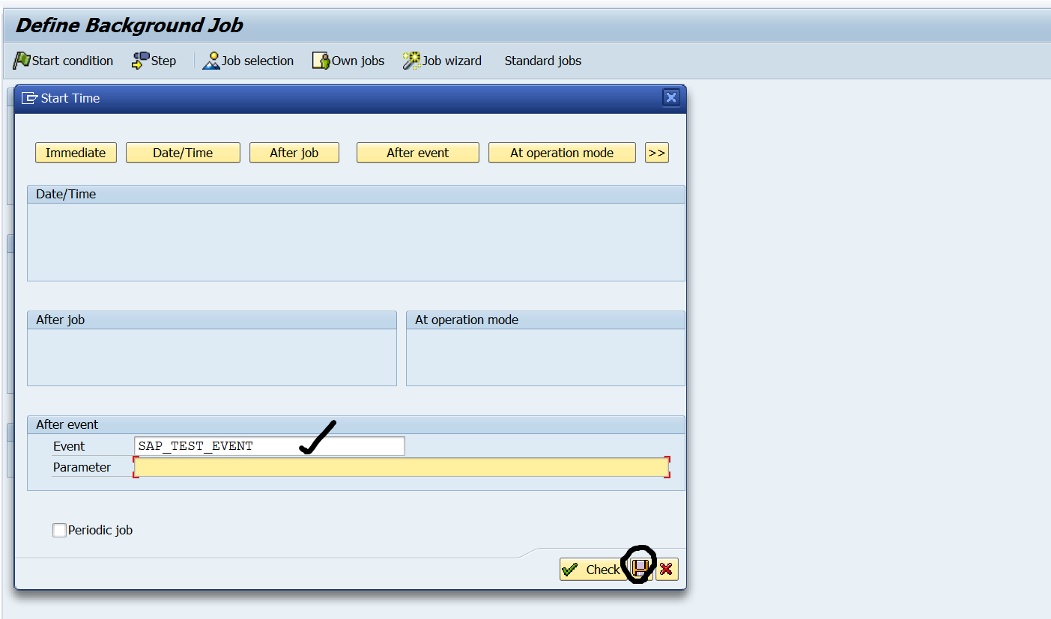Click the icon left of the Start Time title
This screenshot has width=1051, height=619.
tap(29, 98)
